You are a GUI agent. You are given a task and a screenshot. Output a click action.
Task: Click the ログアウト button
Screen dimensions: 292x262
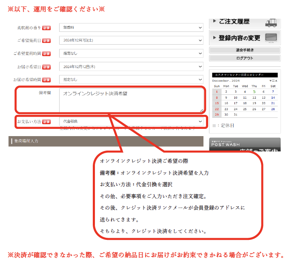click(245, 58)
